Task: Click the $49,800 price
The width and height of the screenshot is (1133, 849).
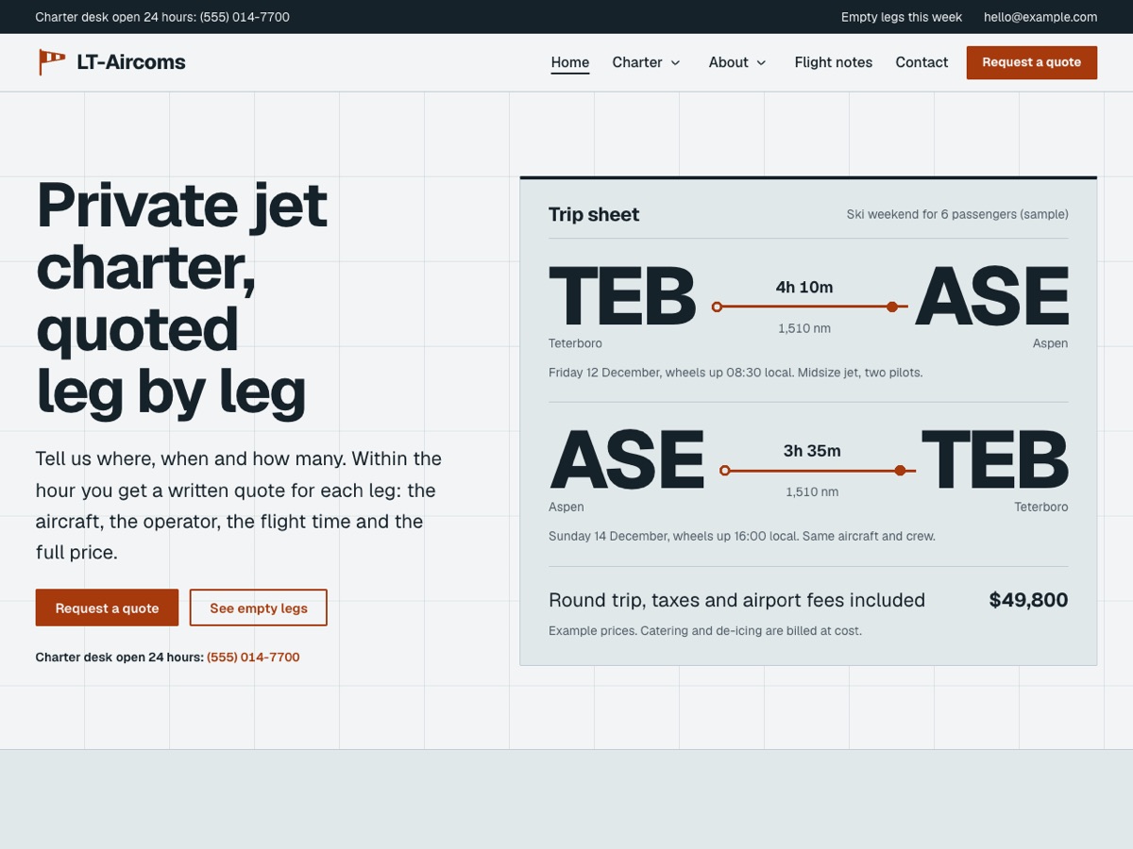Action: pos(1028,600)
